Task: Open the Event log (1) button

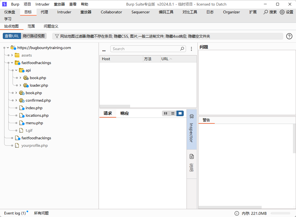Action: click(x=15, y=213)
